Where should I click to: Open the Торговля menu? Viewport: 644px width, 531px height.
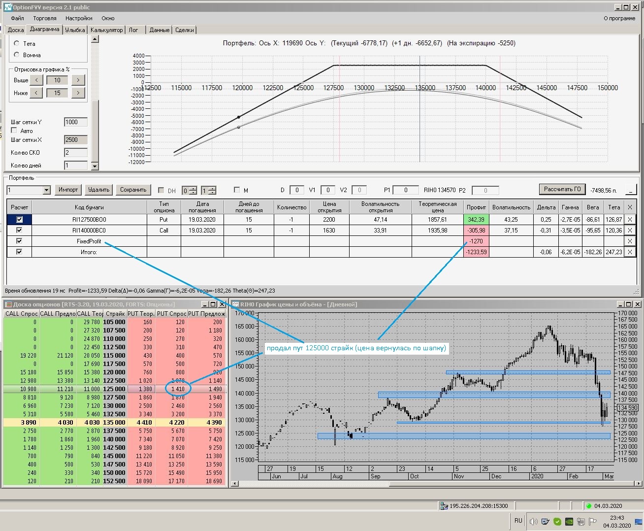click(45, 18)
